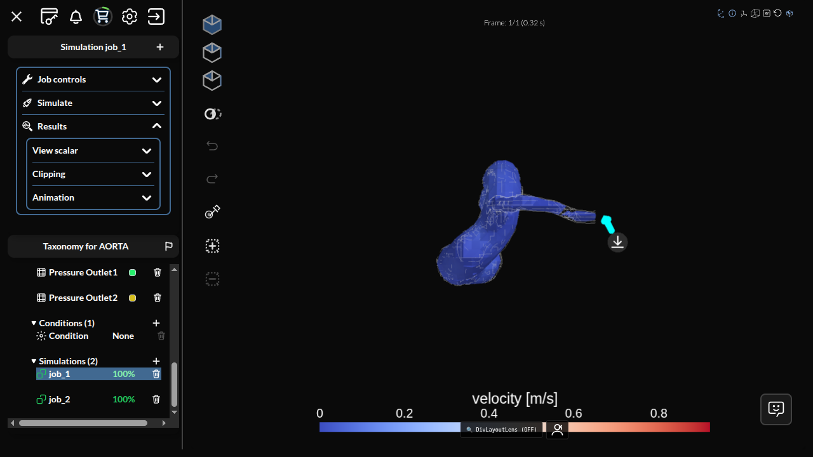
Task: Click Taxonomy for AORTA button
Action: 86,246
